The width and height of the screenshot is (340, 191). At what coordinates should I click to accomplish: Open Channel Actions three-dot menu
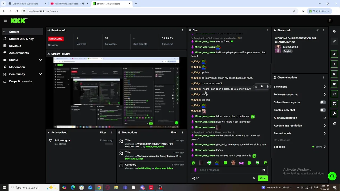[x=324, y=77]
